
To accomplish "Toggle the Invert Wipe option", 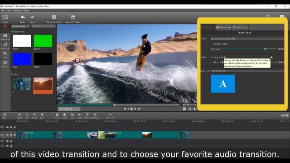I will 212,44.
